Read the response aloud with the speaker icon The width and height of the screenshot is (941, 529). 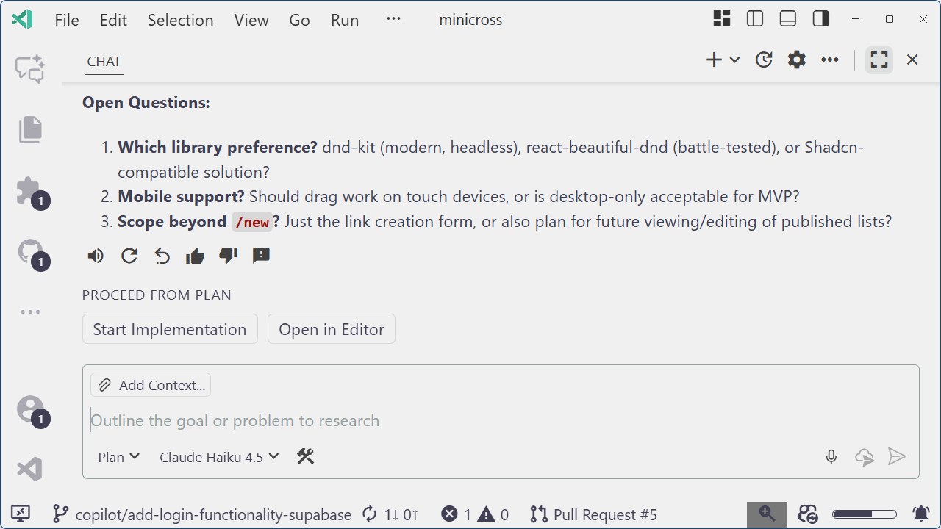[95, 255]
